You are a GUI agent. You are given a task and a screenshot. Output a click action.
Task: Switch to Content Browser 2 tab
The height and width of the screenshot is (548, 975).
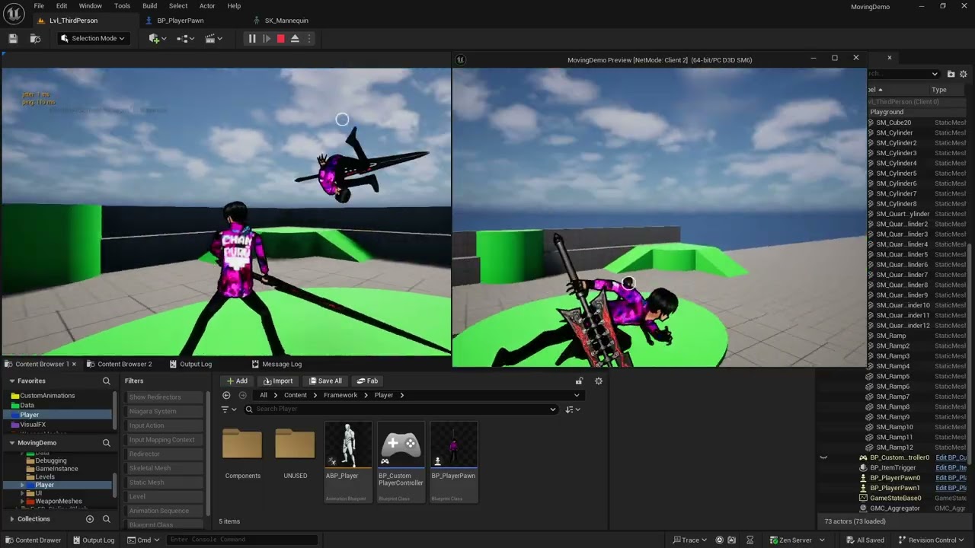tap(120, 364)
